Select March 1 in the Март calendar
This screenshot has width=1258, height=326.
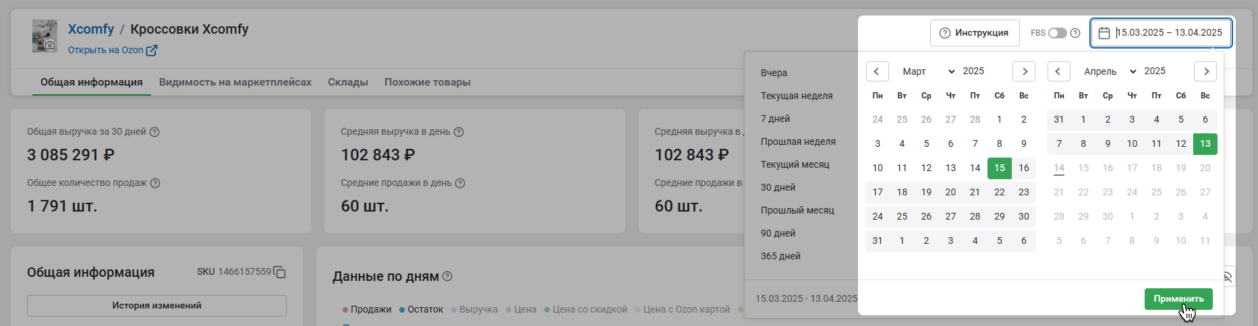click(1000, 120)
